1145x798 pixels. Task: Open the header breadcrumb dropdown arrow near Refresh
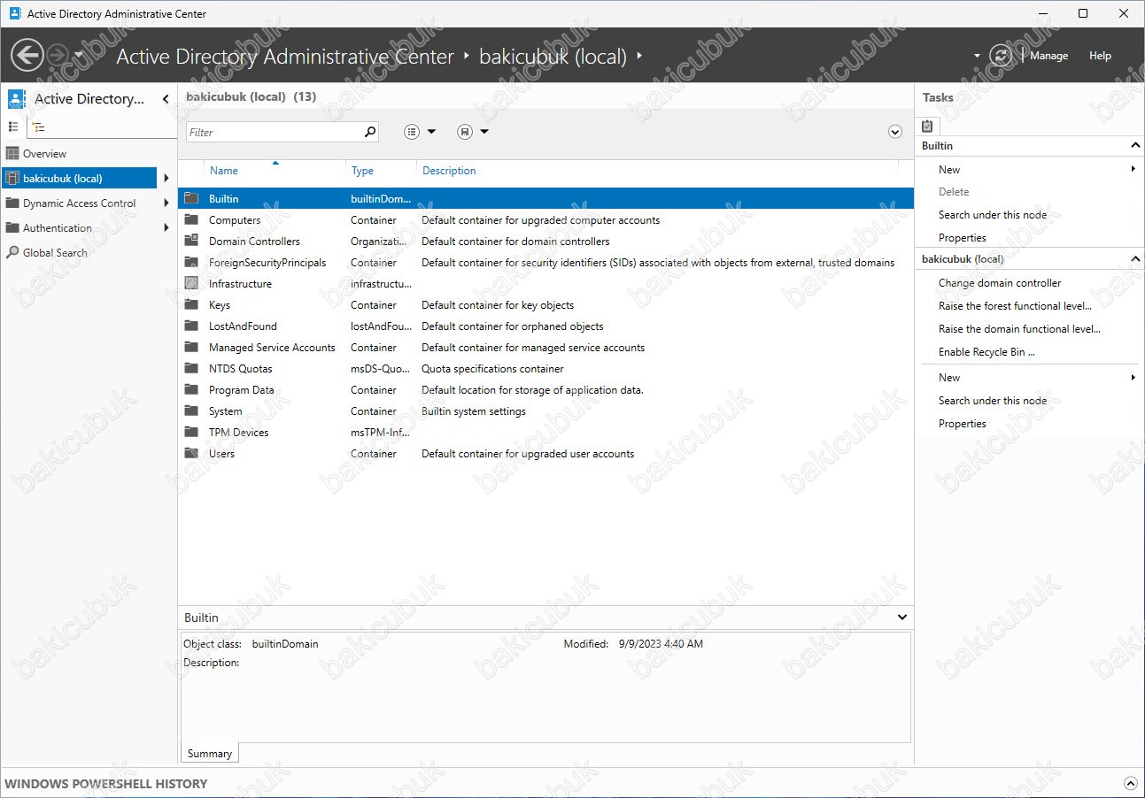pos(977,56)
